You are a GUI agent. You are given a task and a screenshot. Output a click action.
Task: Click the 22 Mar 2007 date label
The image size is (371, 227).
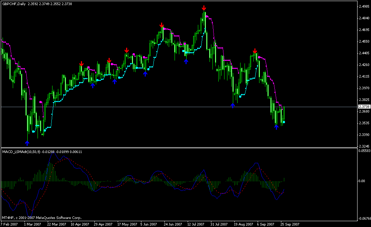(56, 224)
